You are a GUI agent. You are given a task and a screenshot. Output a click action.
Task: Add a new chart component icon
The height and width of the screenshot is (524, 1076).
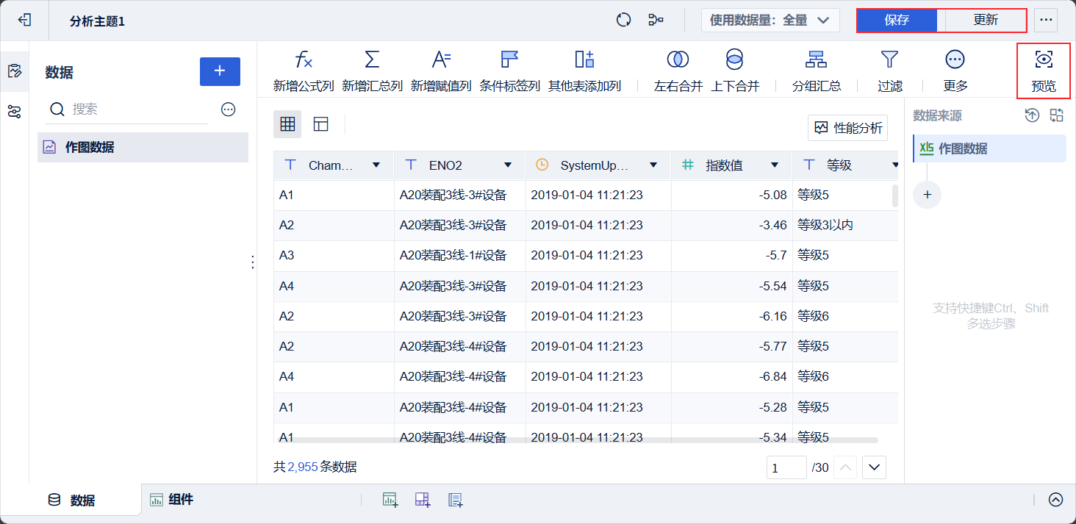[x=390, y=500]
